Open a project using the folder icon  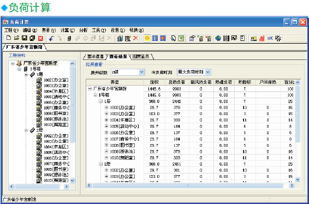pyautogui.click(x=17, y=38)
